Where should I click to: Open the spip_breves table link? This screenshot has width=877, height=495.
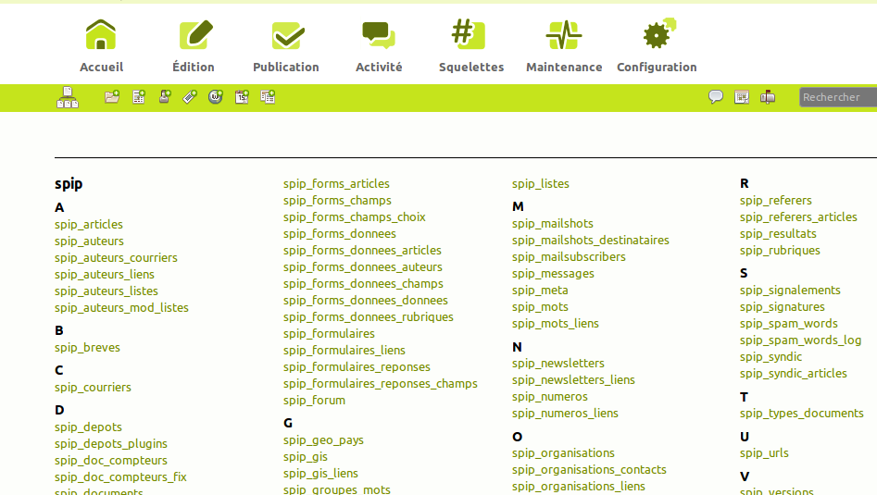87,348
